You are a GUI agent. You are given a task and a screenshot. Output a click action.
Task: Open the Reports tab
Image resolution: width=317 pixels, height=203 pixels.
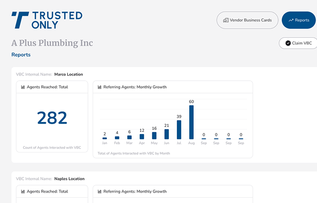(x=299, y=20)
